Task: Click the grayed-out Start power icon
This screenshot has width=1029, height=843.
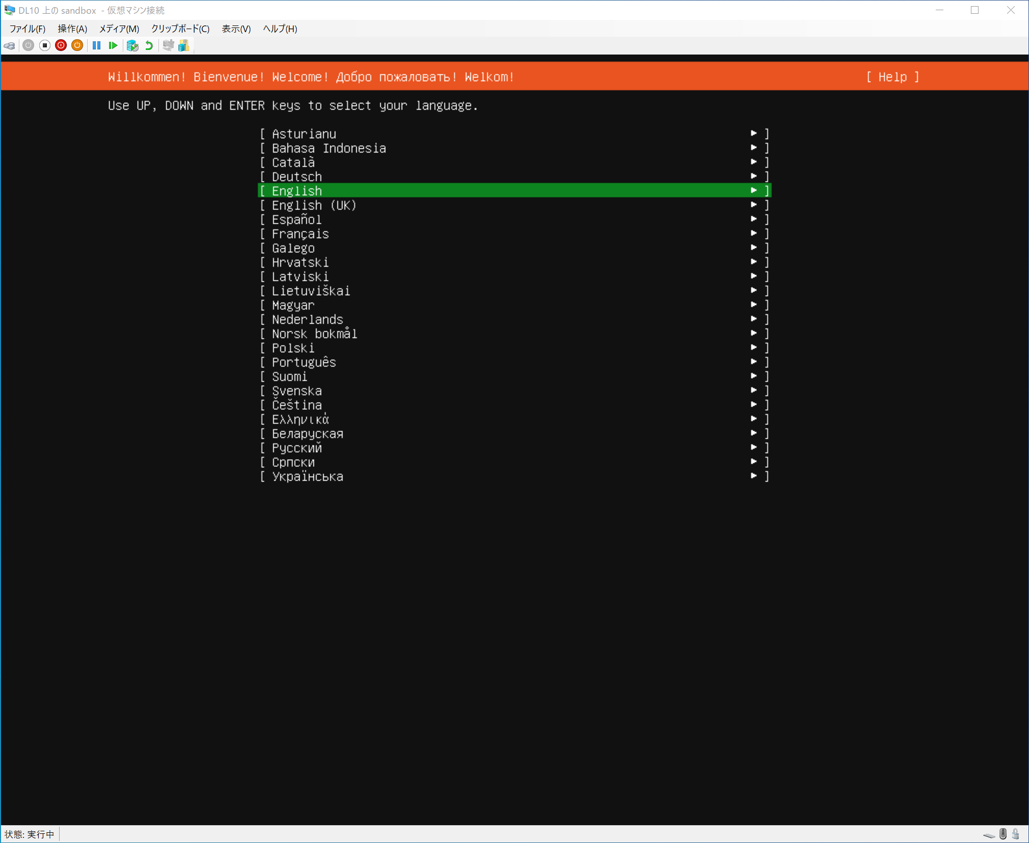Action: (29, 46)
